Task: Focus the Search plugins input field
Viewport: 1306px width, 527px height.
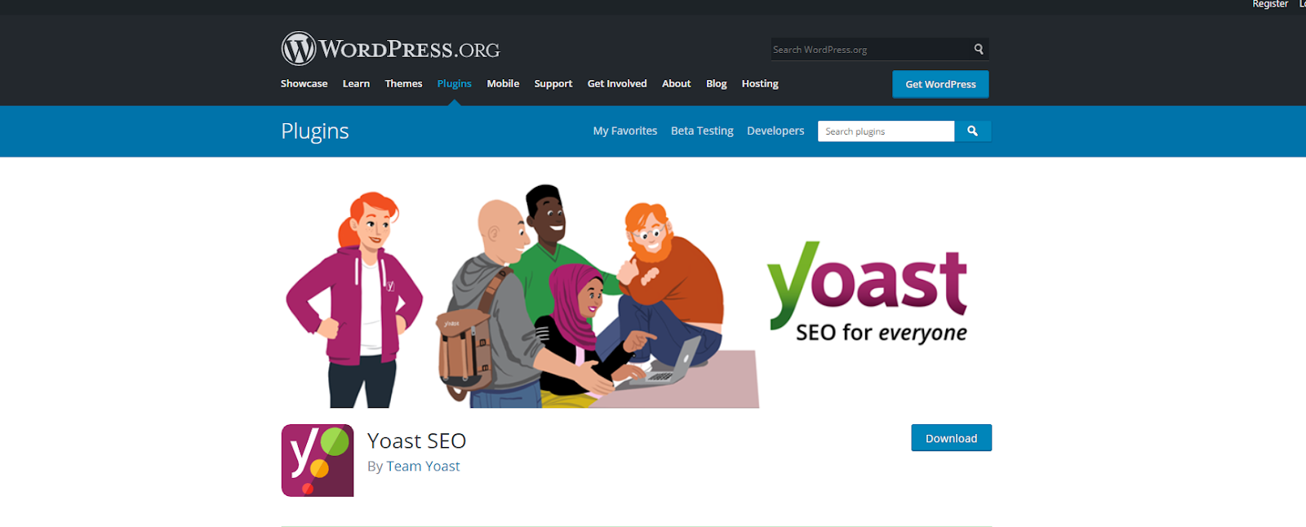Action: 886,131
